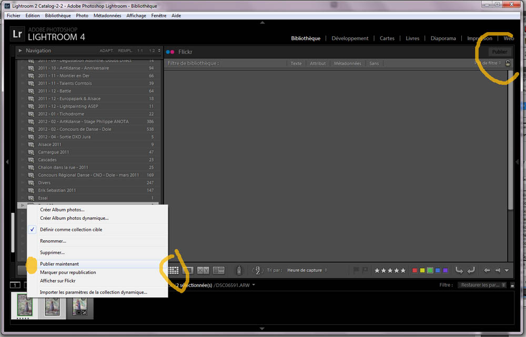Choose 'Renommer...' from context menu
This screenshot has width=526, height=337.
(x=97, y=241)
